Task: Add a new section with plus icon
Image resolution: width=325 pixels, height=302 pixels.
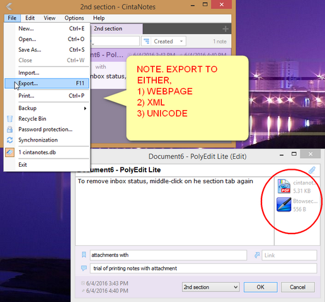Action: coord(225,29)
